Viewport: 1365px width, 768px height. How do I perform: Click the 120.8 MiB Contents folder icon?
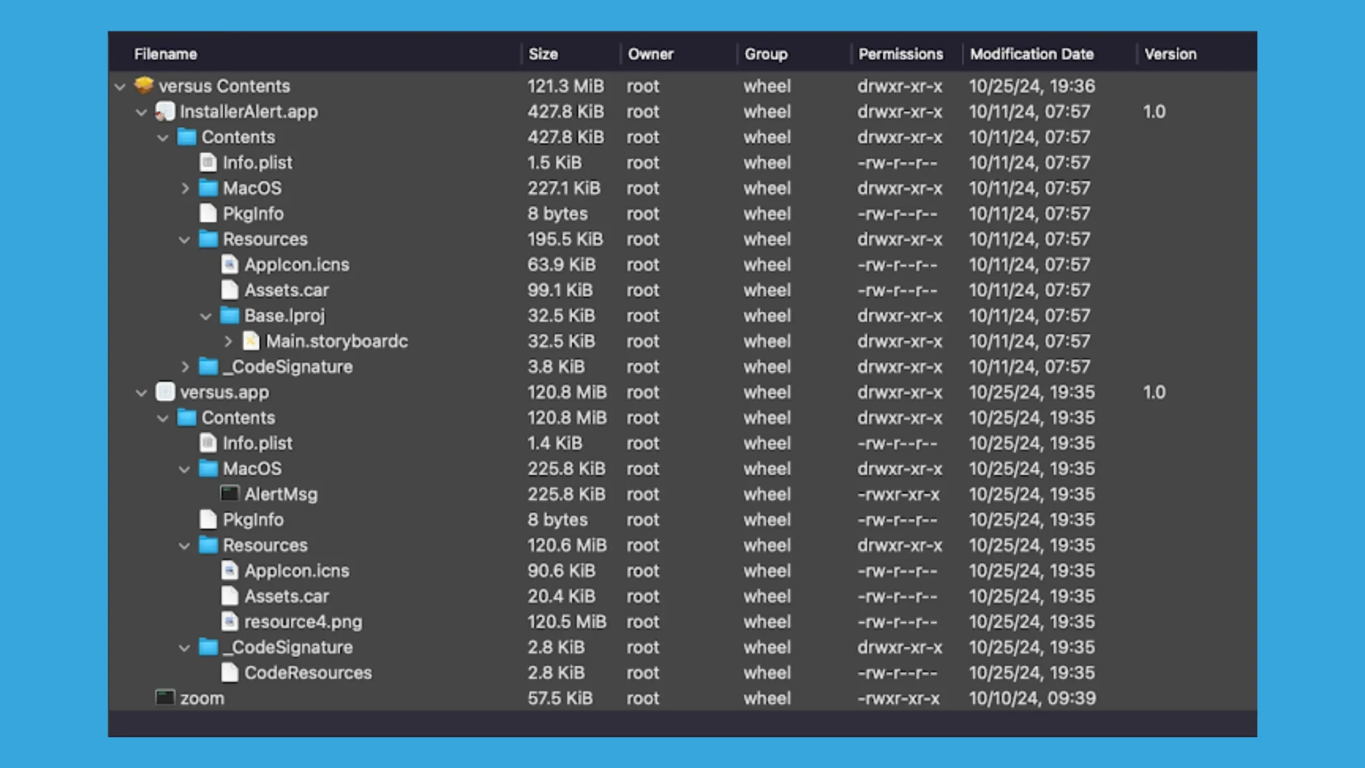[x=186, y=418]
